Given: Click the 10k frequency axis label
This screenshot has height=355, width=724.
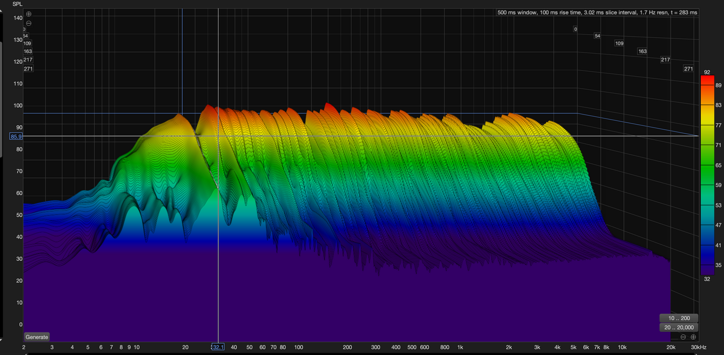Looking at the screenshot, I should coord(622,347).
